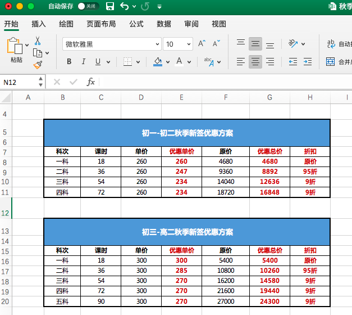Switch to the 审阅 tab
Image resolution: width=352 pixels, height=315 pixels.
point(191,24)
